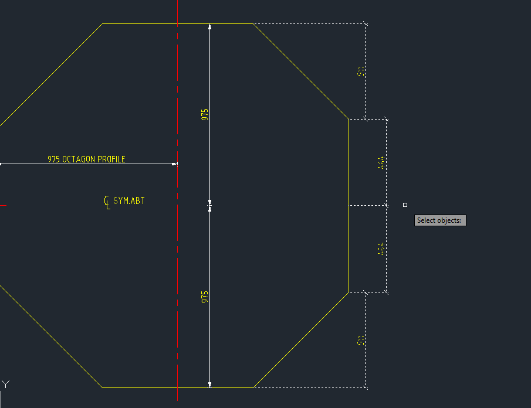Click the top arrowhead of the 975 dimension
The width and height of the screenshot is (531, 408).
tap(209, 27)
